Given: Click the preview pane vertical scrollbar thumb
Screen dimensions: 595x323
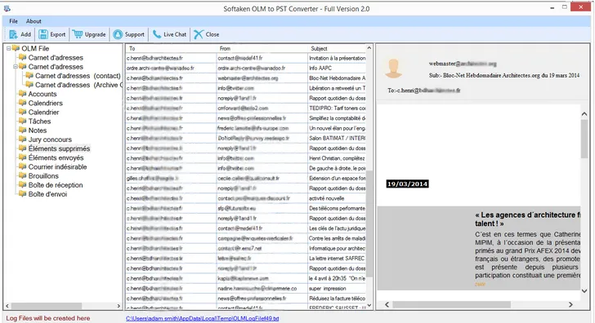Looking at the screenshot, I should click(584, 139).
